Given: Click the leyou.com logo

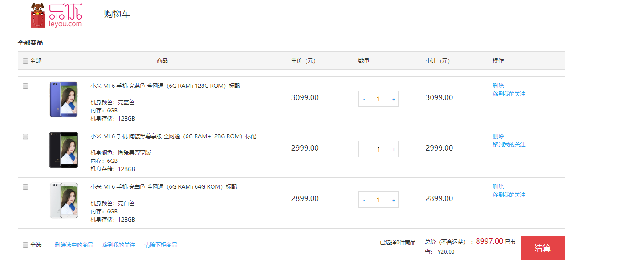Looking at the screenshot, I should click(56, 15).
